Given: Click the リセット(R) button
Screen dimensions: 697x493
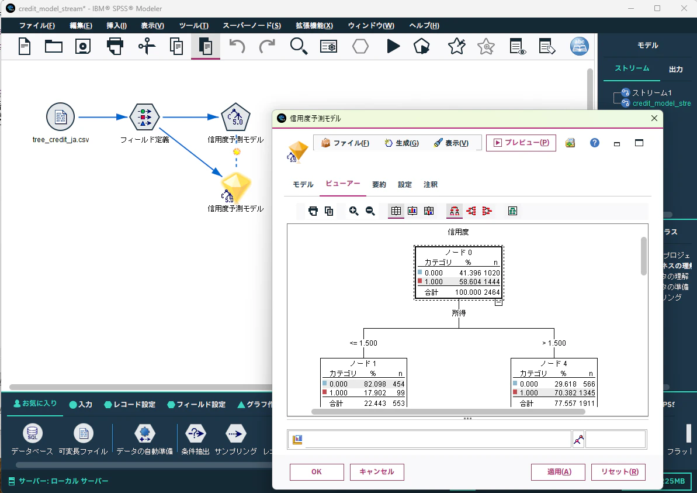Looking at the screenshot, I should (618, 471).
